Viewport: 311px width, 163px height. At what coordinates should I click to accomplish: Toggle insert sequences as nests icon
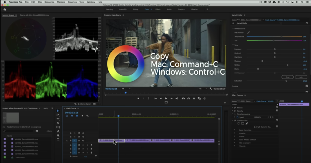(x=67, y=116)
